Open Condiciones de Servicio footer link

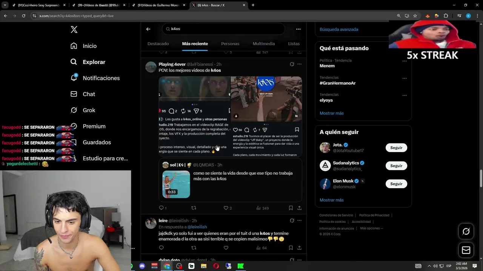336,215
